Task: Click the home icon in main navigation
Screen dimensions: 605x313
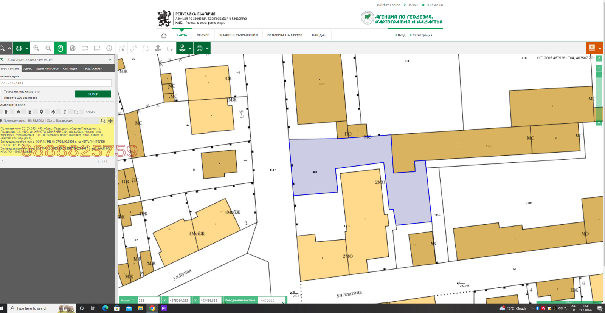Action: pyautogui.click(x=164, y=35)
